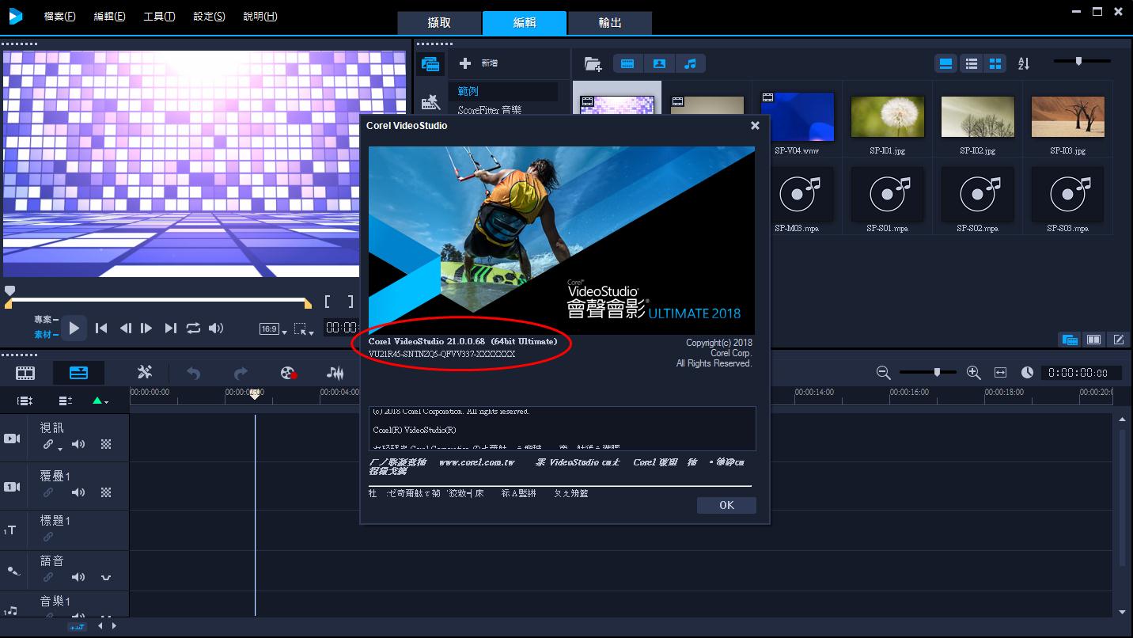Open the 工具(T) menu
1133x638 pixels.
coord(159,16)
